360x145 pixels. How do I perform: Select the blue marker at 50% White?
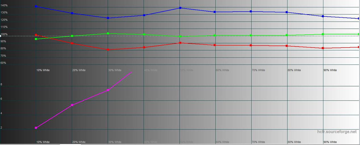(x=180, y=8)
